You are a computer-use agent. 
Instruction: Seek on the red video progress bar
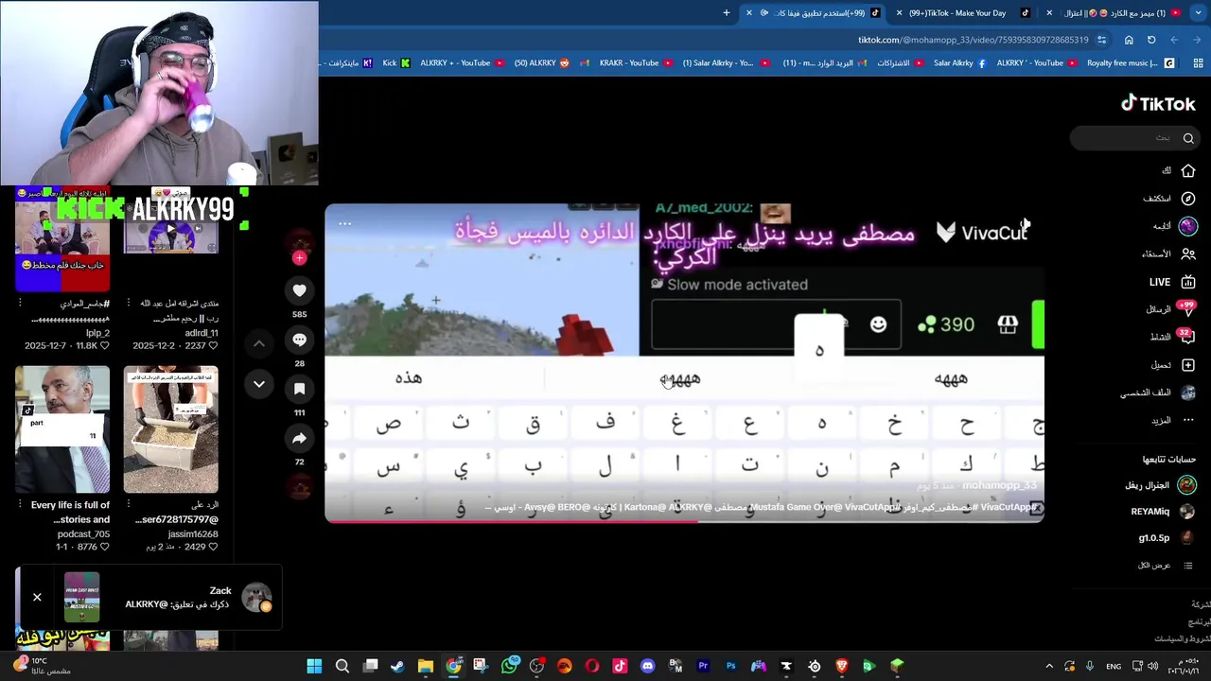[x=684, y=520]
